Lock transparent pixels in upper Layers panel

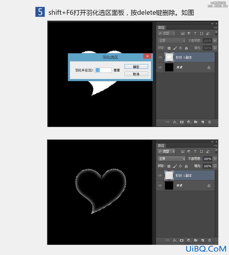click(169, 48)
